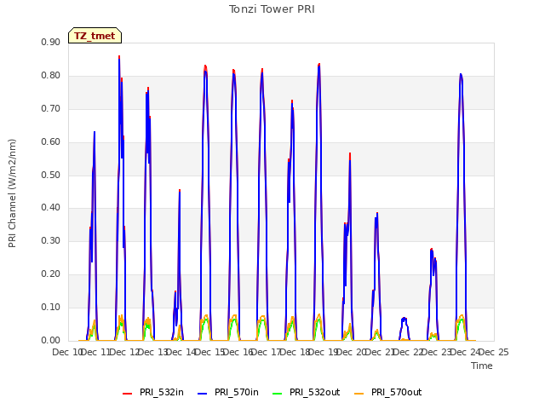Click the orange PRI_570out legend swatch

click(359, 394)
